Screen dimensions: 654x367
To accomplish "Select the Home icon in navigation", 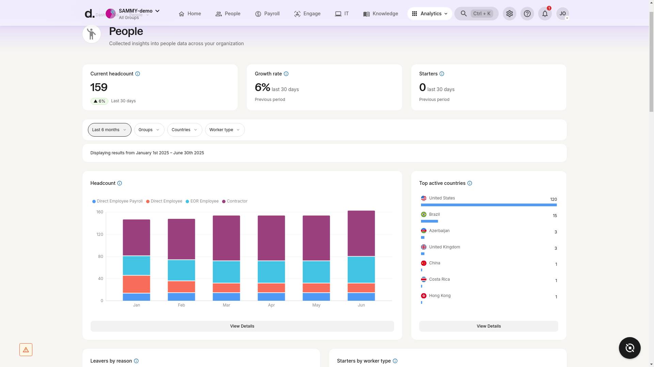I will click(182, 14).
